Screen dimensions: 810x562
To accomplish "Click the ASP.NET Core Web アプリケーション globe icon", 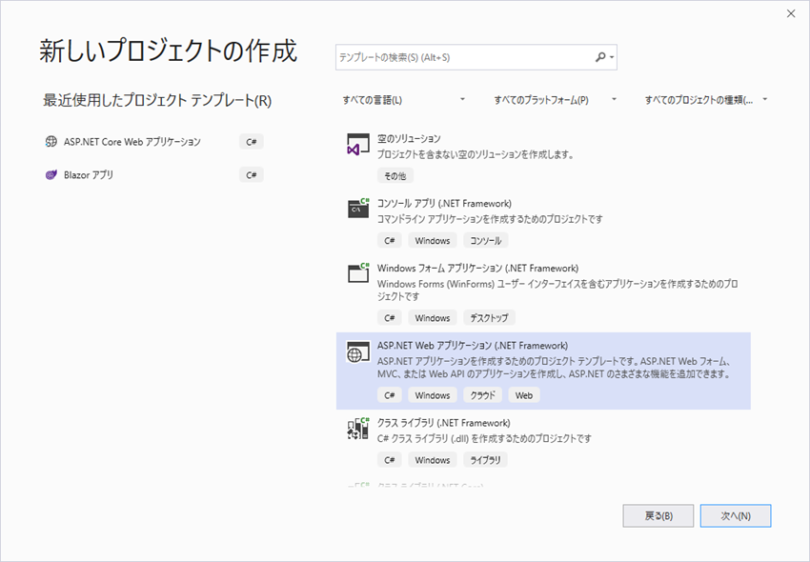I will click(51, 142).
